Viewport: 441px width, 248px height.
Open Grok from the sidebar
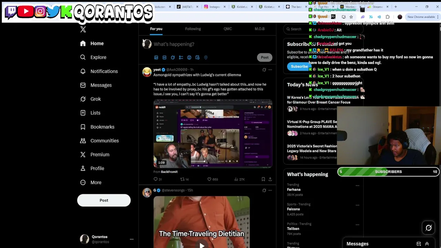point(91,99)
